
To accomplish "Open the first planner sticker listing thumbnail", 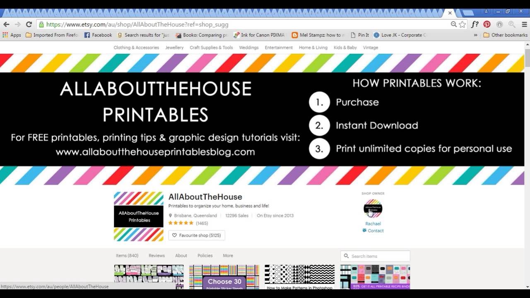I will [x=149, y=277].
